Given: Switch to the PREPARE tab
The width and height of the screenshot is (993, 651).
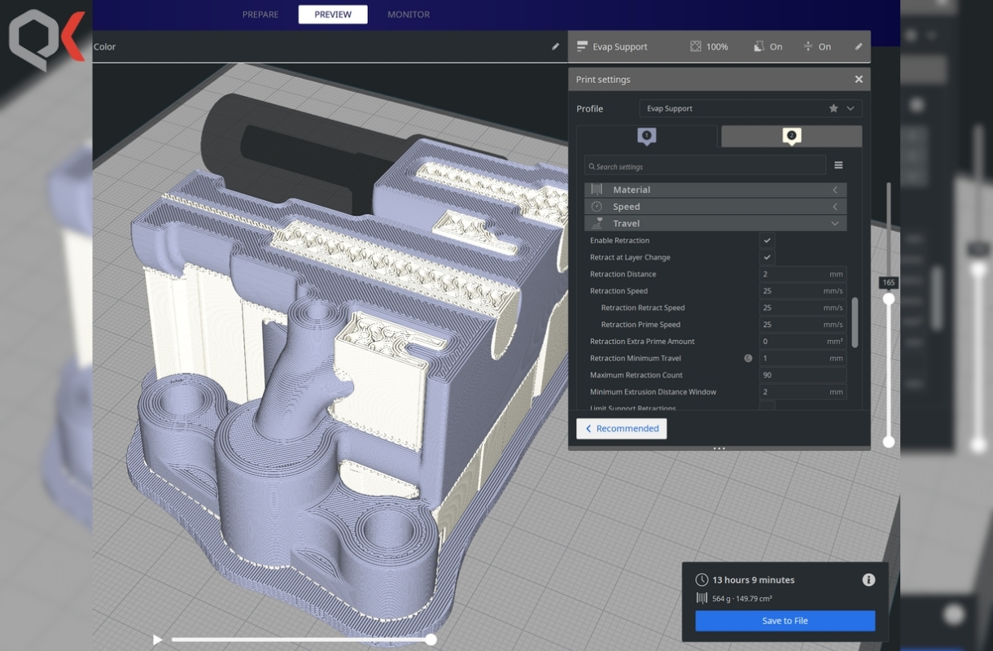Looking at the screenshot, I should point(260,15).
